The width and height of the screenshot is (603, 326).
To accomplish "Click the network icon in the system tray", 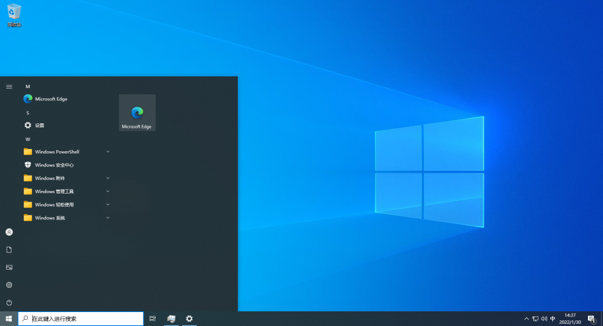I will [535, 318].
